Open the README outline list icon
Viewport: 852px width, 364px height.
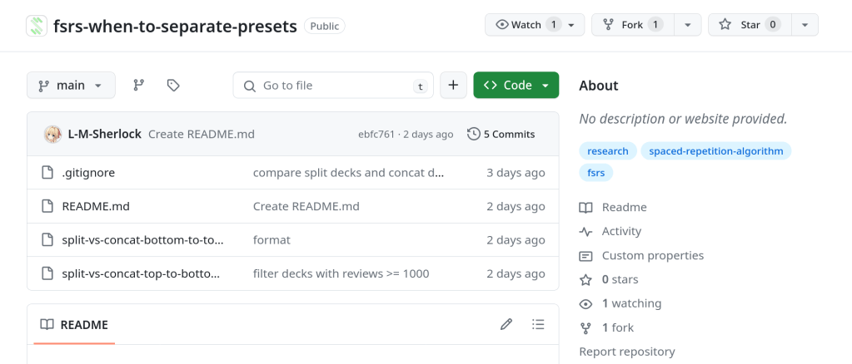tap(538, 324)
